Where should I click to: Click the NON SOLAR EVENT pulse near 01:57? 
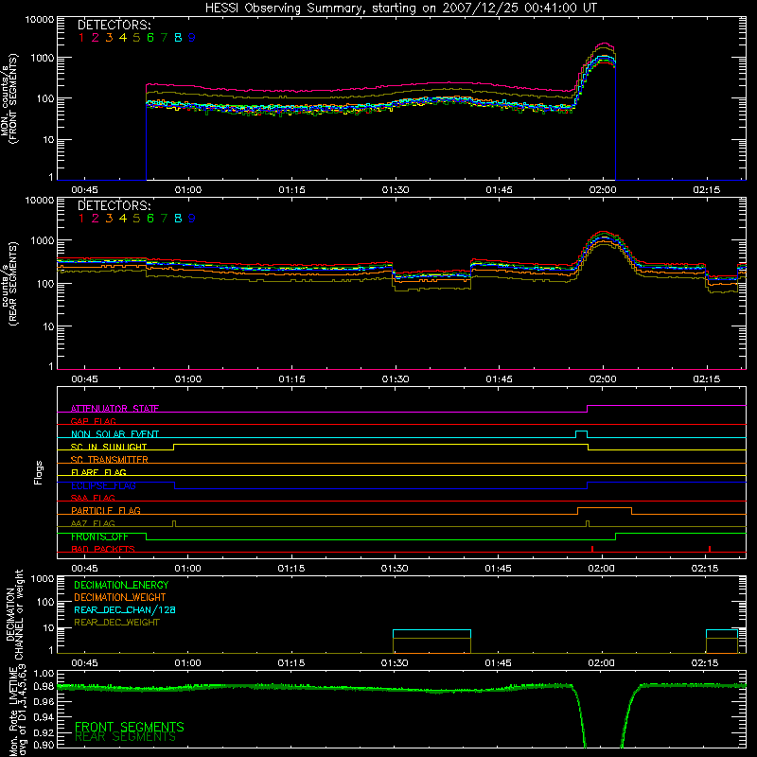tap(581, 434)
